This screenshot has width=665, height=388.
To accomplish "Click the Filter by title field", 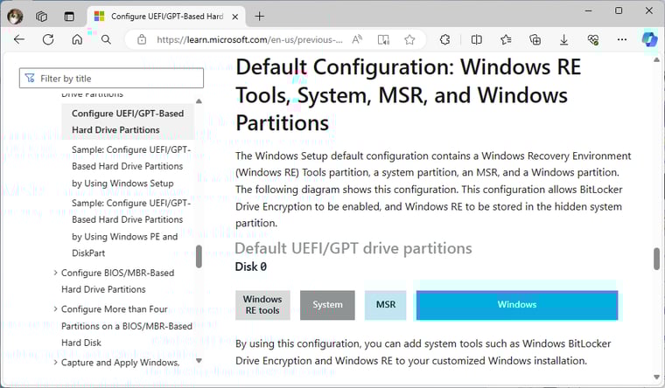I will pyautogui.click(x=111, y=78).
